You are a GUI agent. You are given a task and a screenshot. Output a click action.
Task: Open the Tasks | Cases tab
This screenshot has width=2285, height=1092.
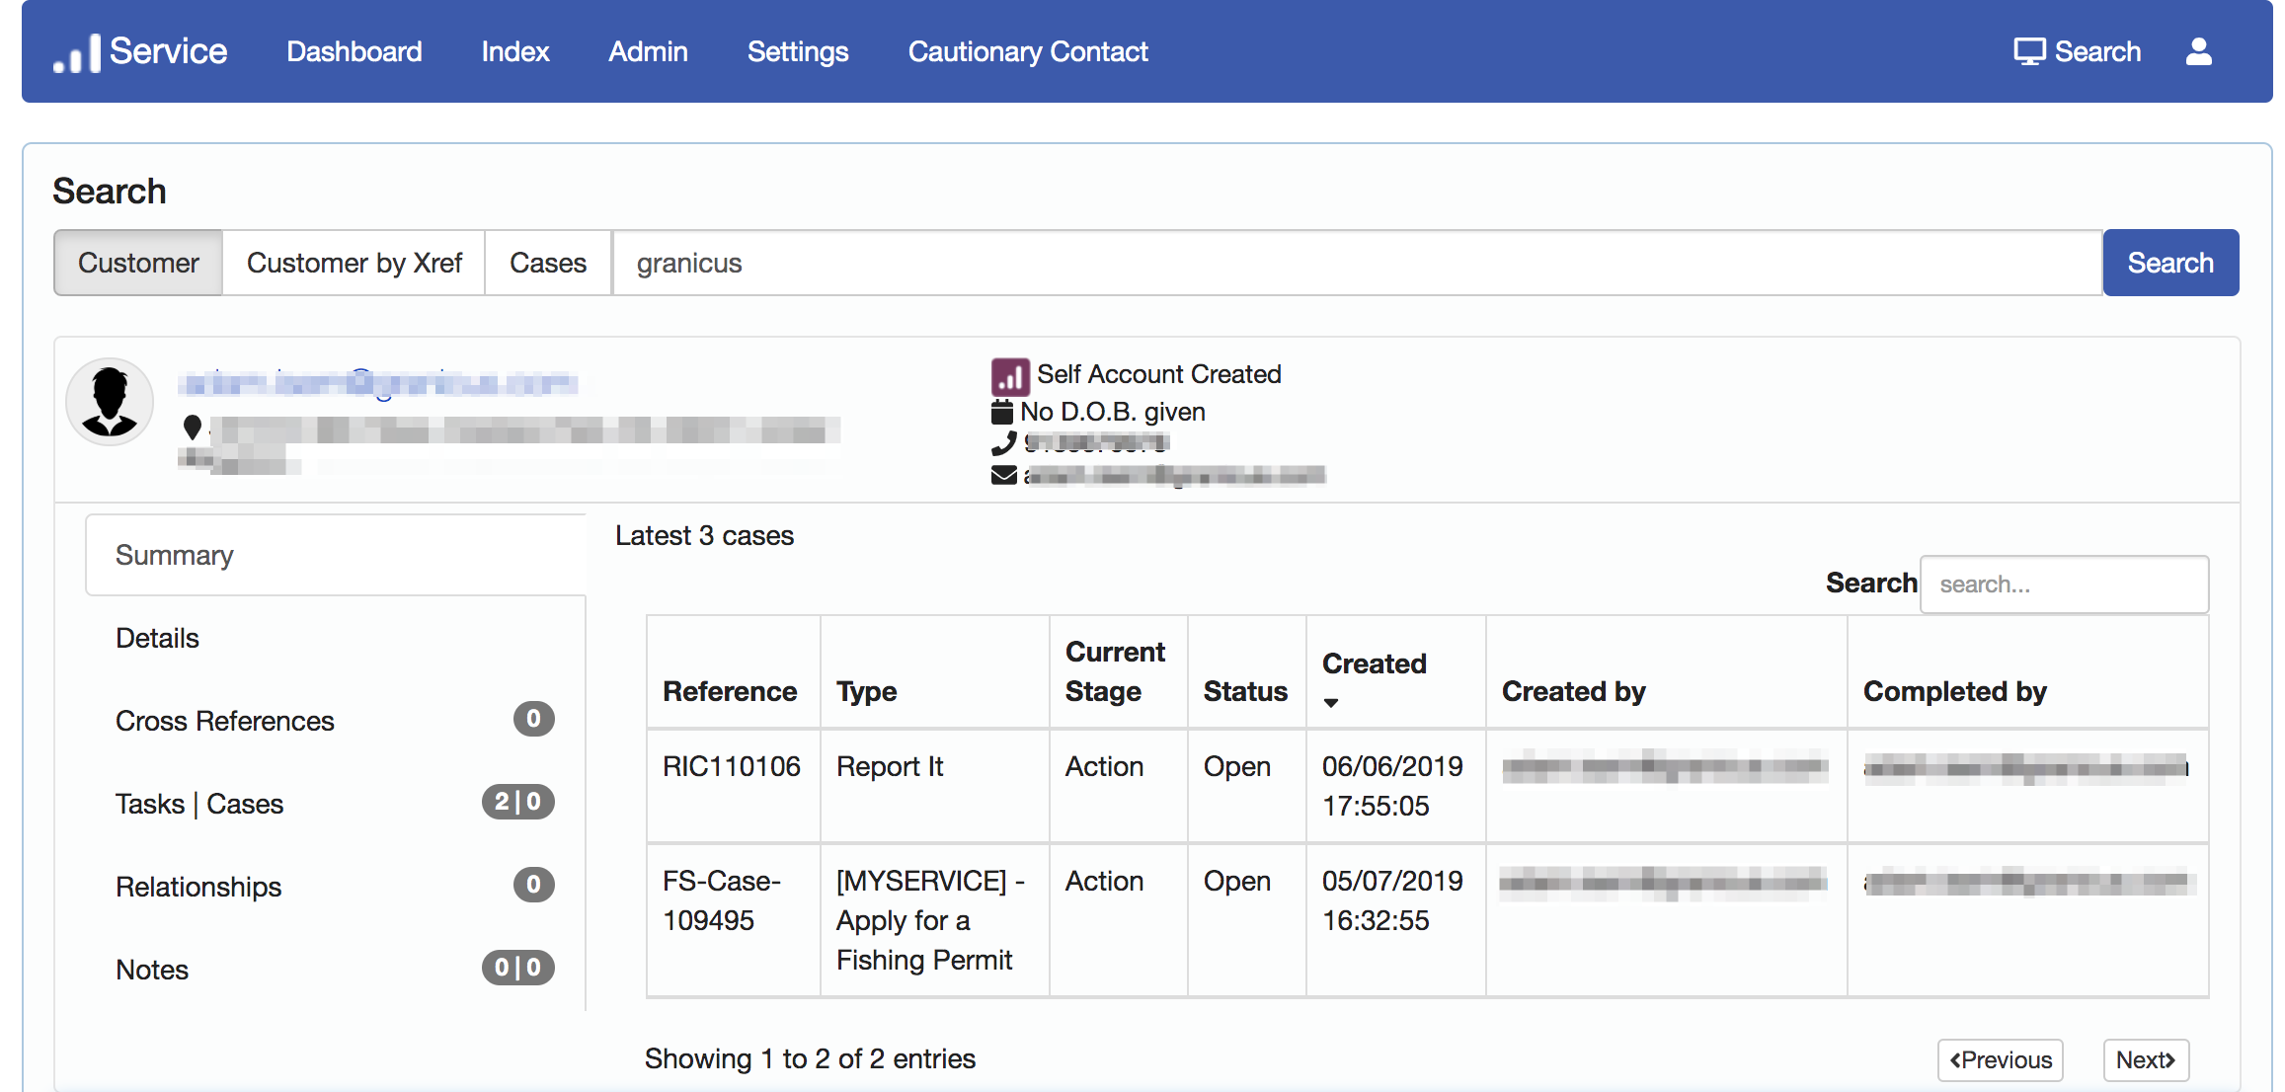point(336,804)
